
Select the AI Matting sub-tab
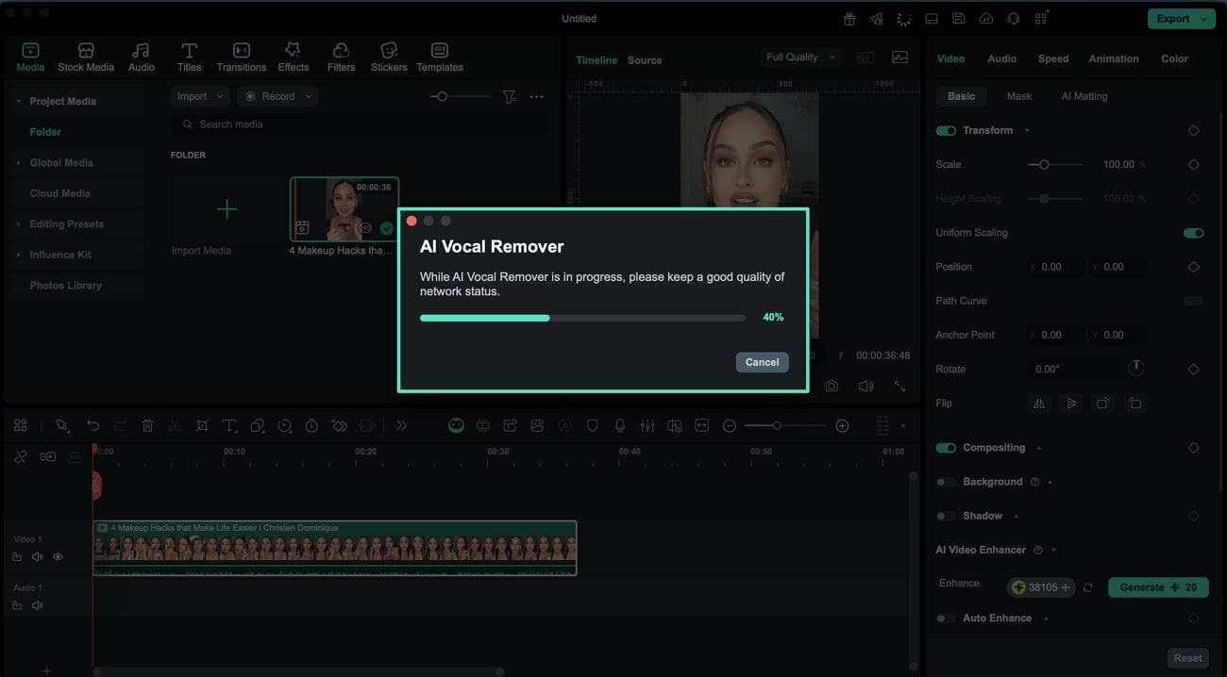(1084, 96)
